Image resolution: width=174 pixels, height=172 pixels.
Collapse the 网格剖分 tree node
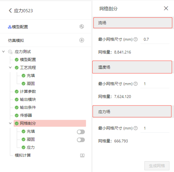pyautogui.click(x=10, y=123)
